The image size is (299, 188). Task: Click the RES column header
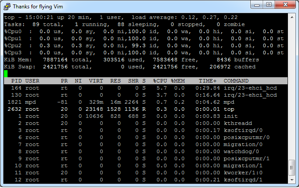click(116, 81)
